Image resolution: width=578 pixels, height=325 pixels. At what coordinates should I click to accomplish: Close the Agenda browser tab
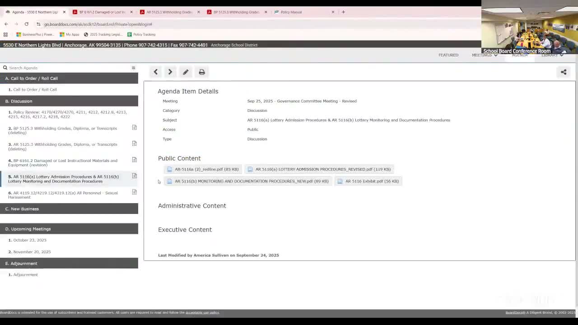[64, 12]
